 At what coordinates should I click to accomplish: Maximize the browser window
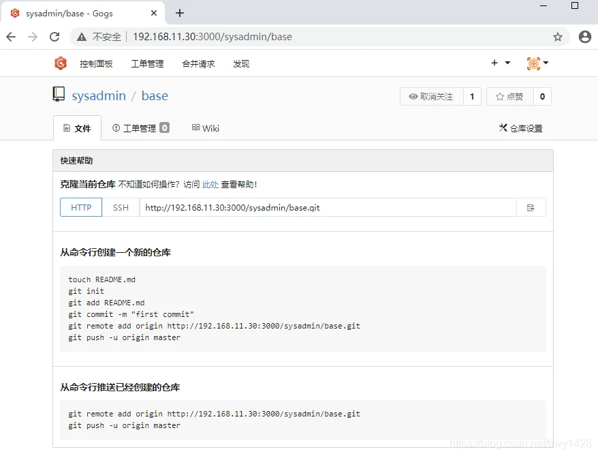coord(575,5)
